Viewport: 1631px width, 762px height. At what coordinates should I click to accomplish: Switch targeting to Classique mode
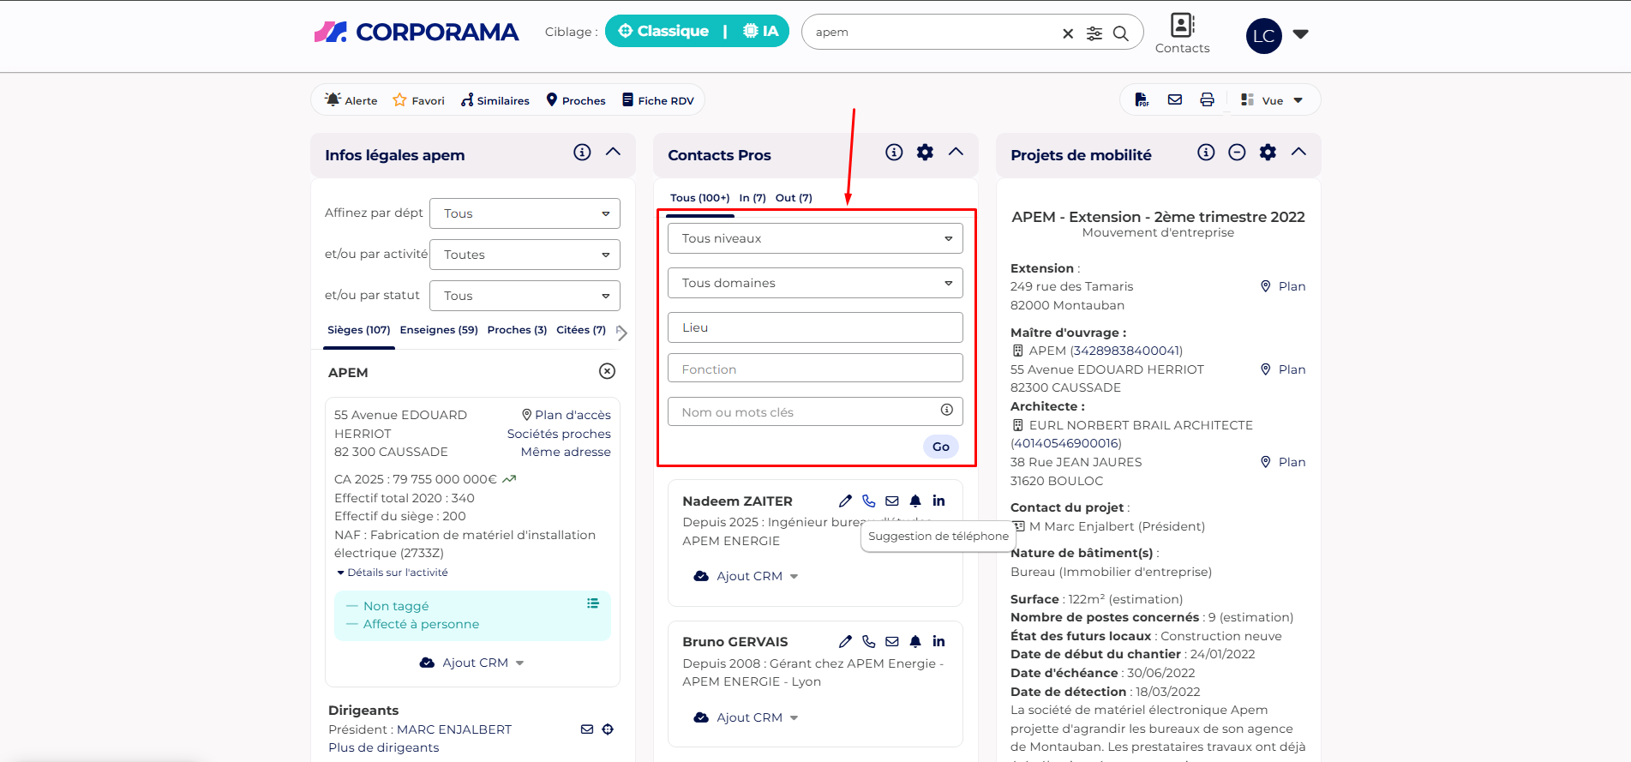(663, 32)
